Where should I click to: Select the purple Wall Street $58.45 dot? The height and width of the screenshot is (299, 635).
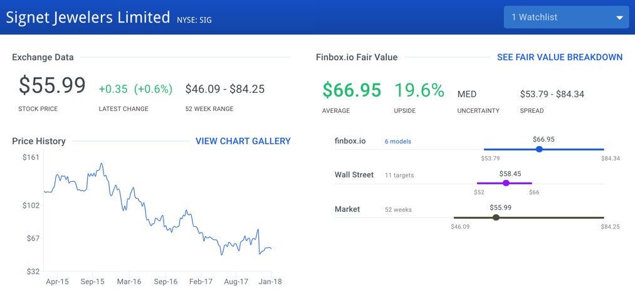click(506, 183)
